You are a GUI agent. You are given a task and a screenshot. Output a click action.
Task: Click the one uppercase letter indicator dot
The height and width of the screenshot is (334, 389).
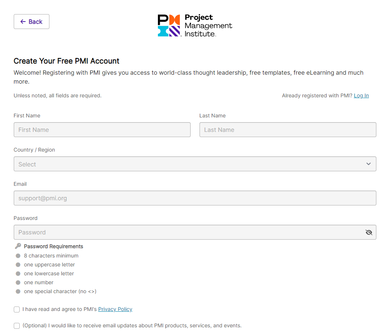[x=18, y=265]
